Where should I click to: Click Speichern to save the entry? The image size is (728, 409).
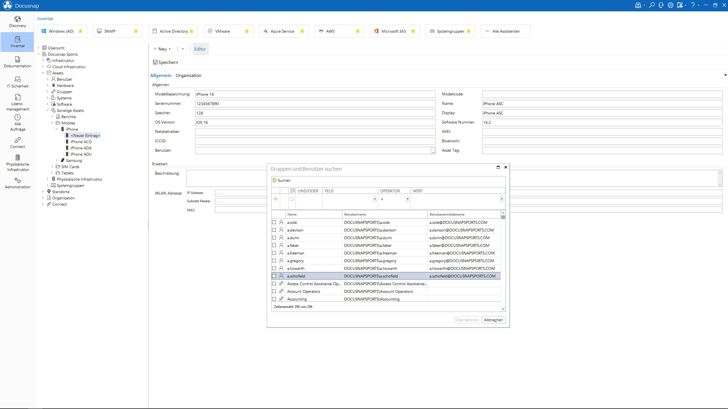166,62
